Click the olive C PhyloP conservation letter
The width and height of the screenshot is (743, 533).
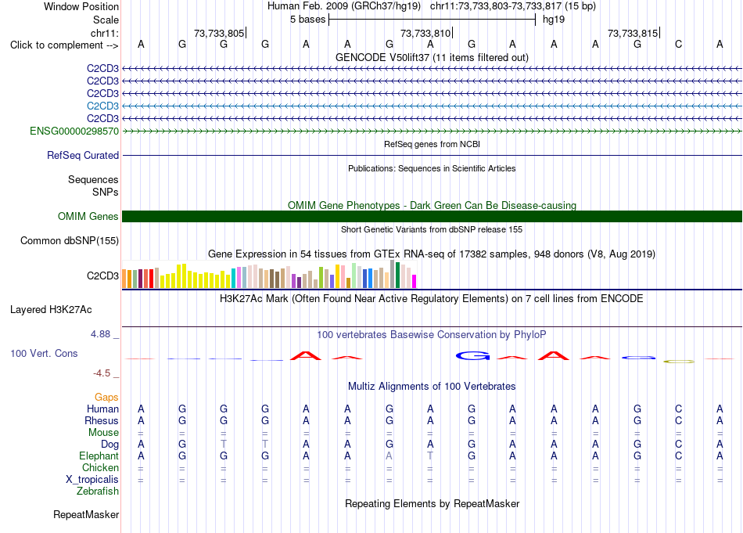click(x=679, y=362)
